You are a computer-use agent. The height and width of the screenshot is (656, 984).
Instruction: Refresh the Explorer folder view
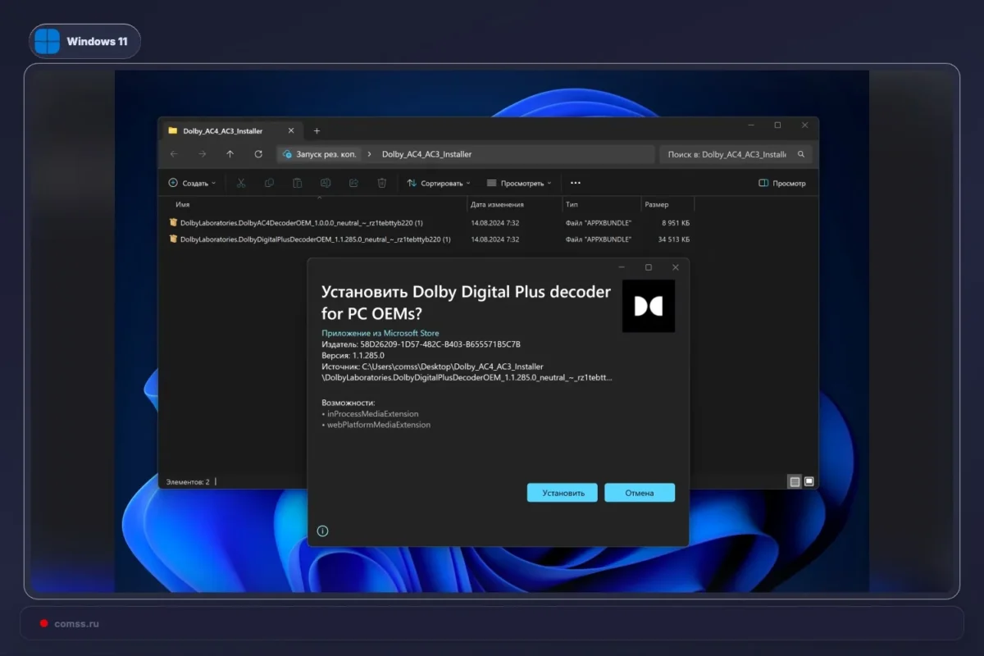point(258,154)
